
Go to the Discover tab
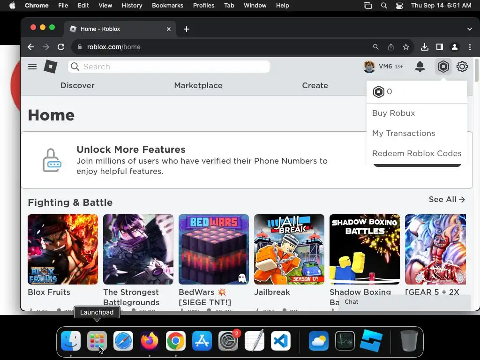(x=77, y=85)
